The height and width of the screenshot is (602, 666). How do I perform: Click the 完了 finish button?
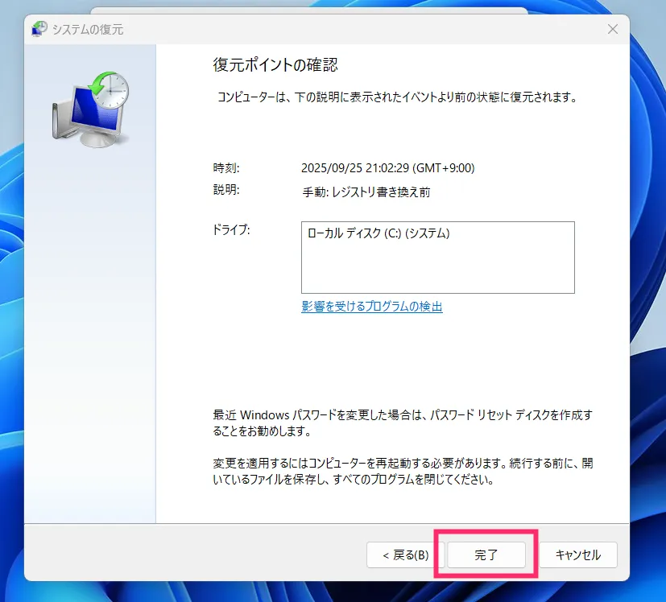pos(486,555)
